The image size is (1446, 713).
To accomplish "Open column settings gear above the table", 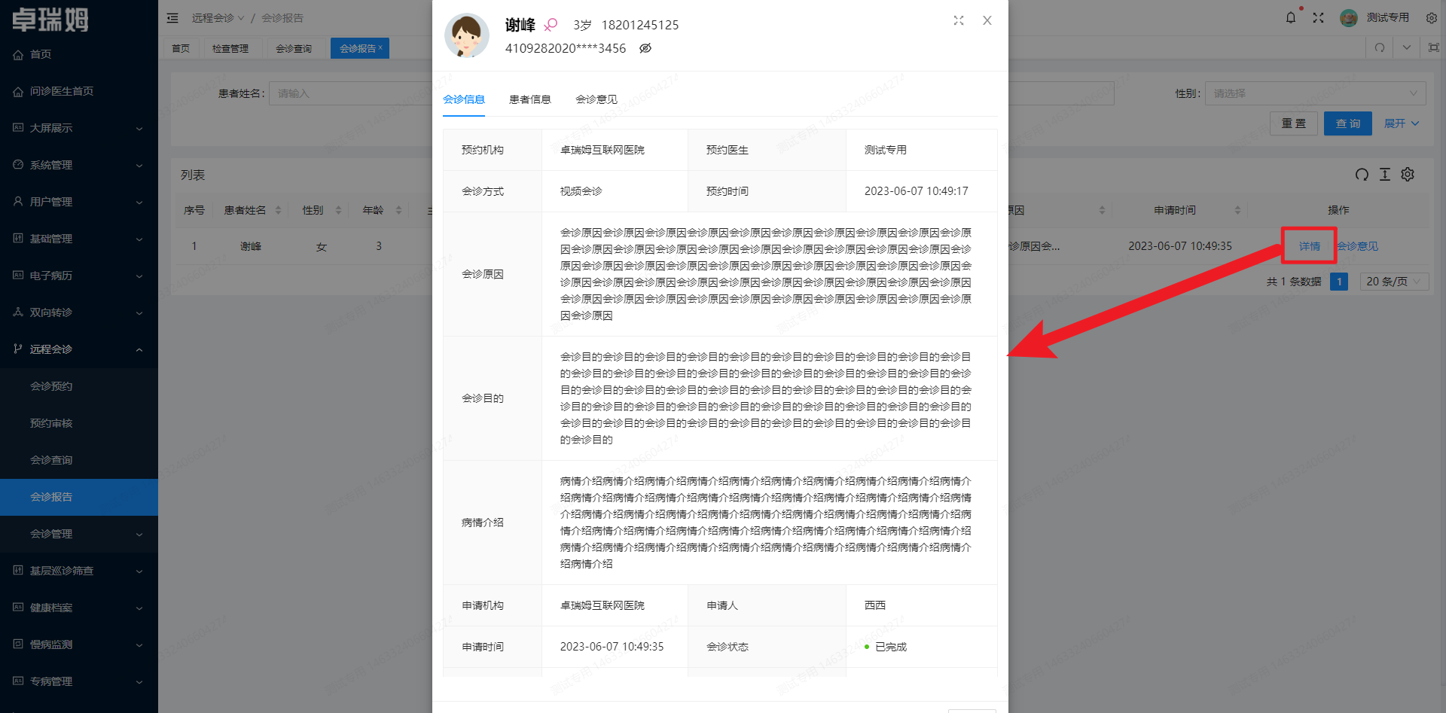I will tap(1408, 175).
